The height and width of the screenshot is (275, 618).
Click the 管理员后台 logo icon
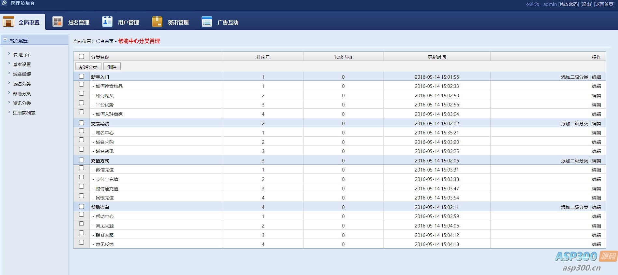point(4,3)
